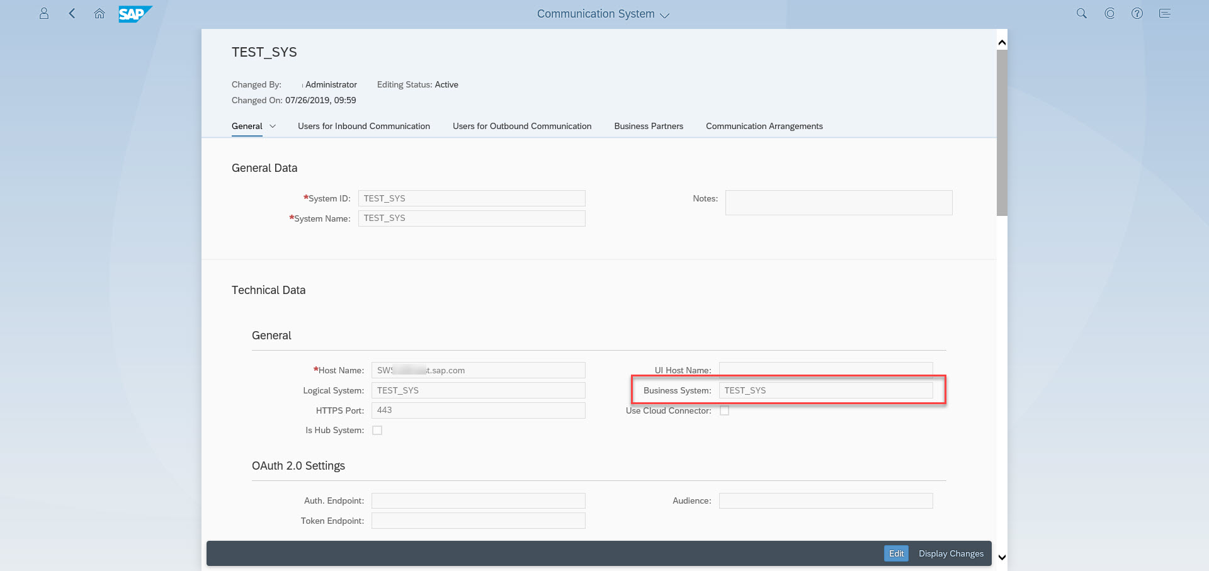Click the scroll up arrow
The image size is (1209, 571).
pyautogui.click(x=1002, y=43)
